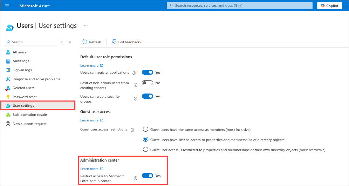Image resolution: width=349 pixels, height=186 pixels.
Task: Click info icon for Guest user access restrictions
Action: coord(132,130)
